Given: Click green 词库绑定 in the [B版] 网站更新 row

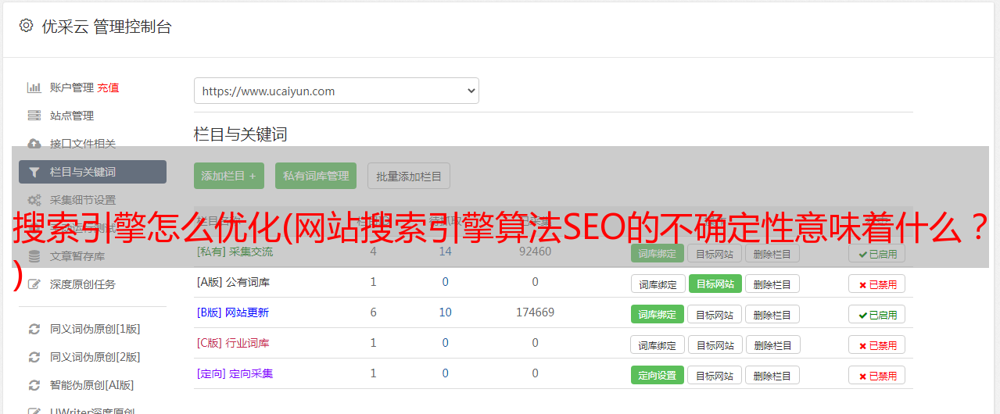Looking at the screenshot, I should (x=658, y=314).
